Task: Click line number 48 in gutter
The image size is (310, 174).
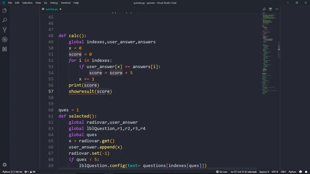Action: coord(51,36)
